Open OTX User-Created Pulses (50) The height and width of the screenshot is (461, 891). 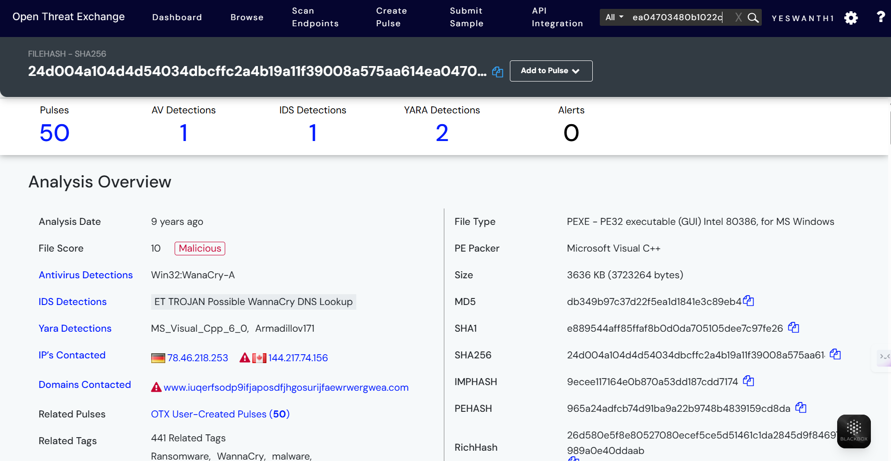point(220,414)
